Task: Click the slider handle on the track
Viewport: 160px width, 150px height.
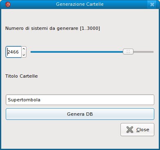Action: pyautogui.click(x=128, y=51)
